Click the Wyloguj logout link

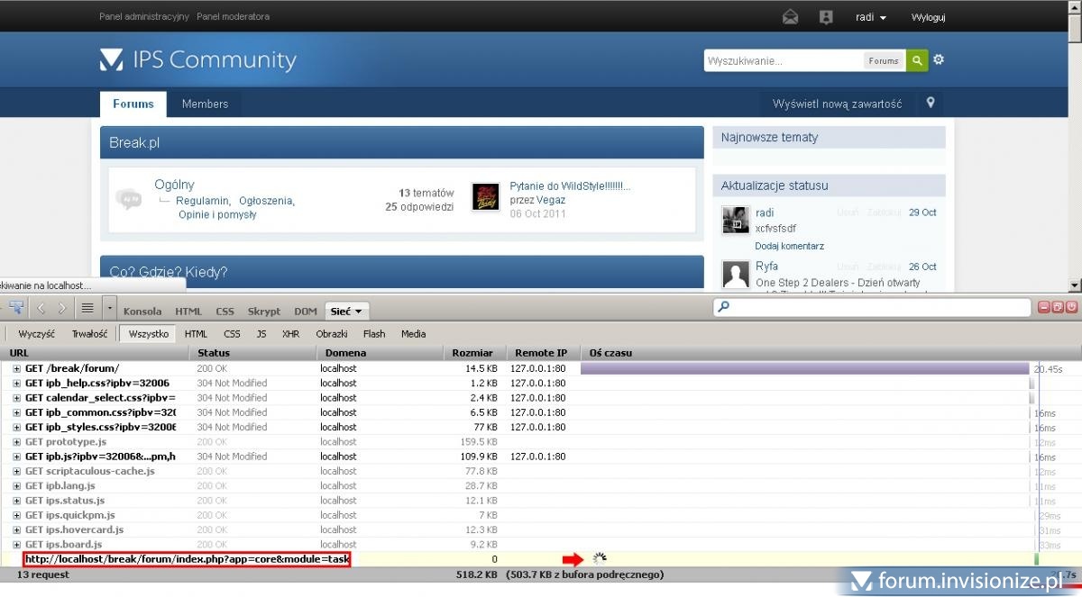[928, 17]
